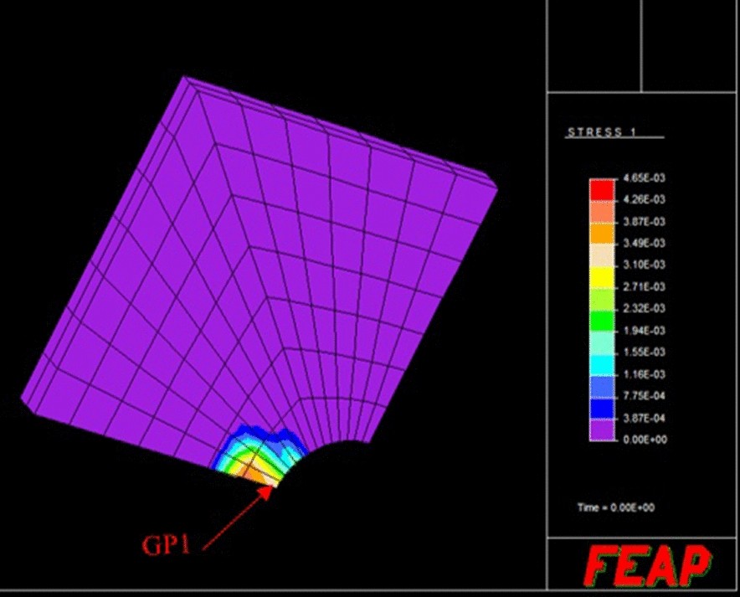Screen dimensions: 740x597
Task: Click the bright green legend swatch
Action: [602, 321]
